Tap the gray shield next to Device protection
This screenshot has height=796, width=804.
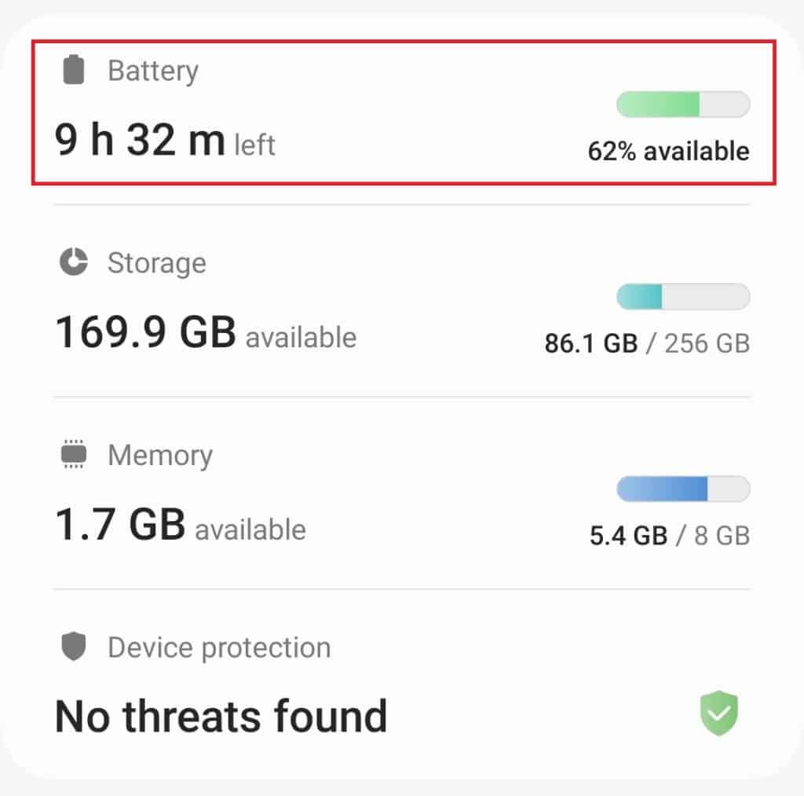point(71,647)
